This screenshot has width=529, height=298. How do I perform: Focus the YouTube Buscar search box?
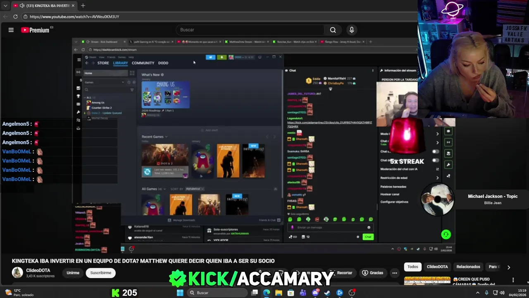click(x=250, y=30)
